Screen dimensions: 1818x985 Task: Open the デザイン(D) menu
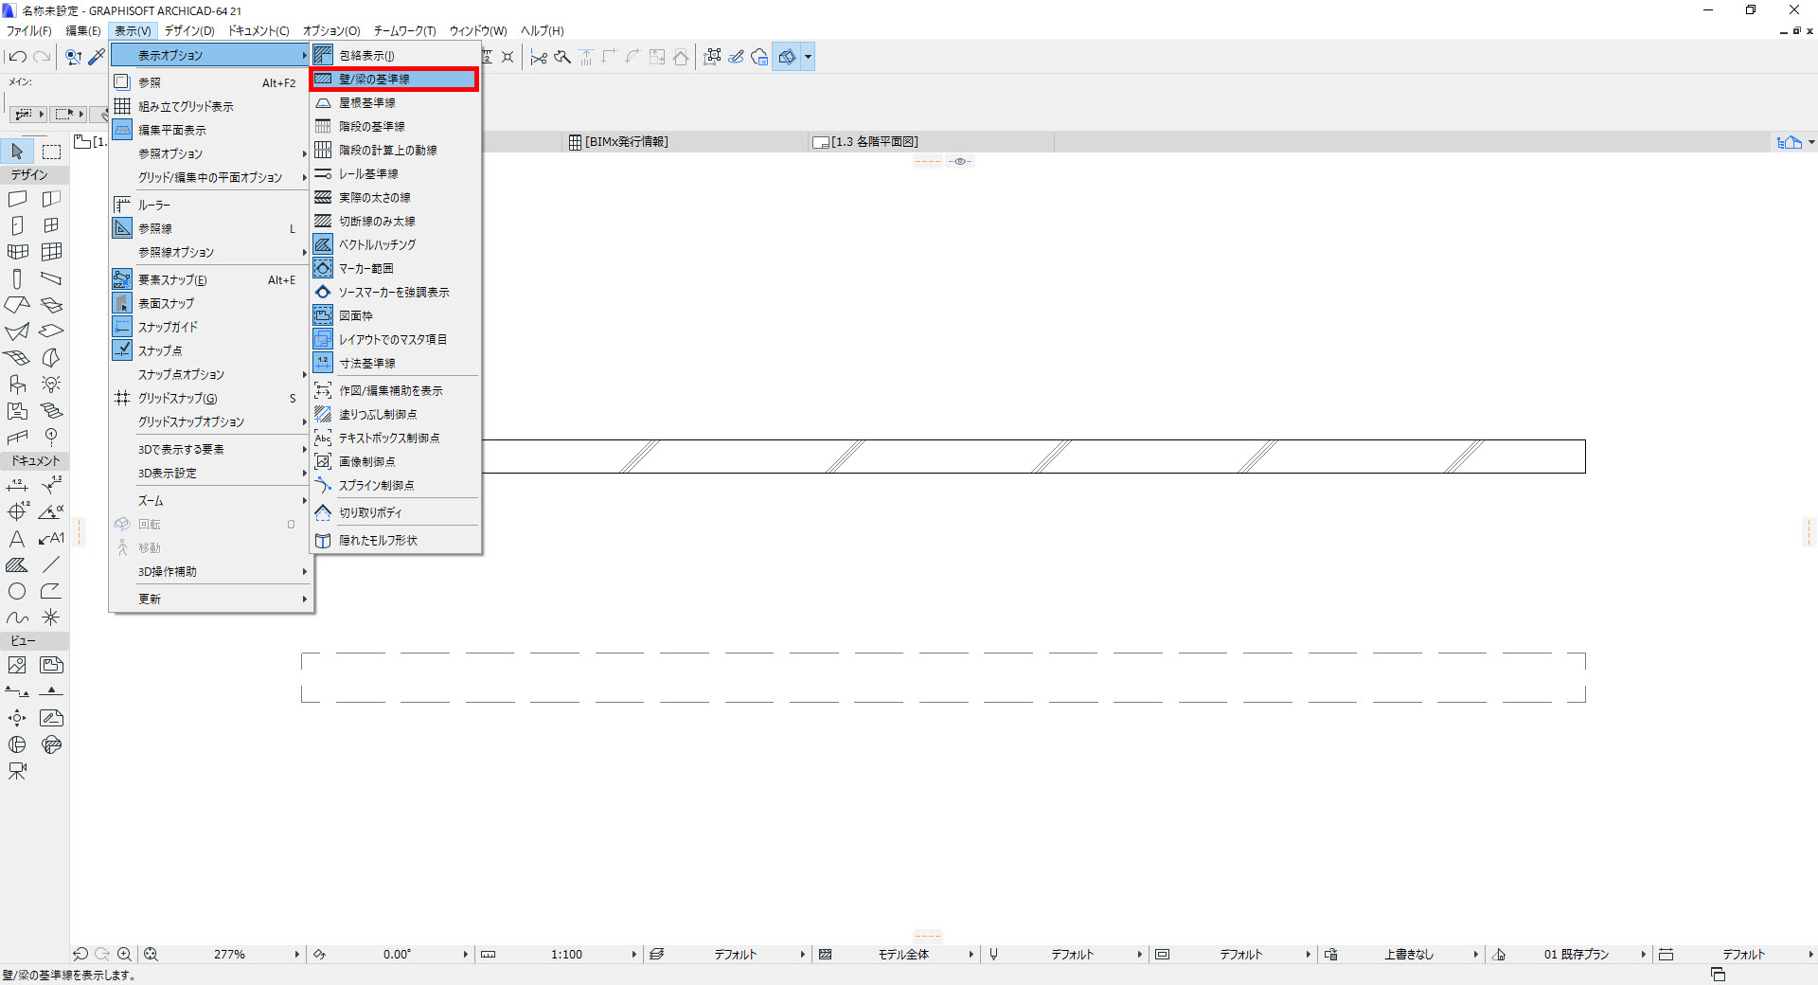click(189, 31)
